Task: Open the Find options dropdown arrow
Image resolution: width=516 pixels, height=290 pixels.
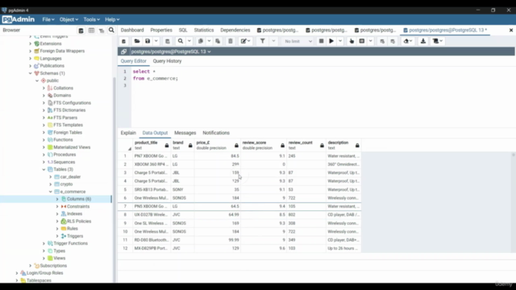Action: click(x=189, y=41)
